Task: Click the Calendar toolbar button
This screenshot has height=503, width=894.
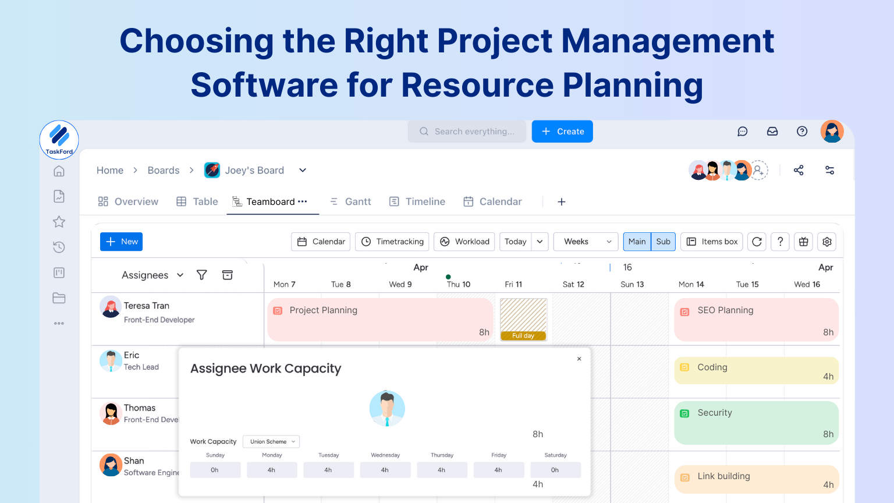Action: (x=321, y=242)
